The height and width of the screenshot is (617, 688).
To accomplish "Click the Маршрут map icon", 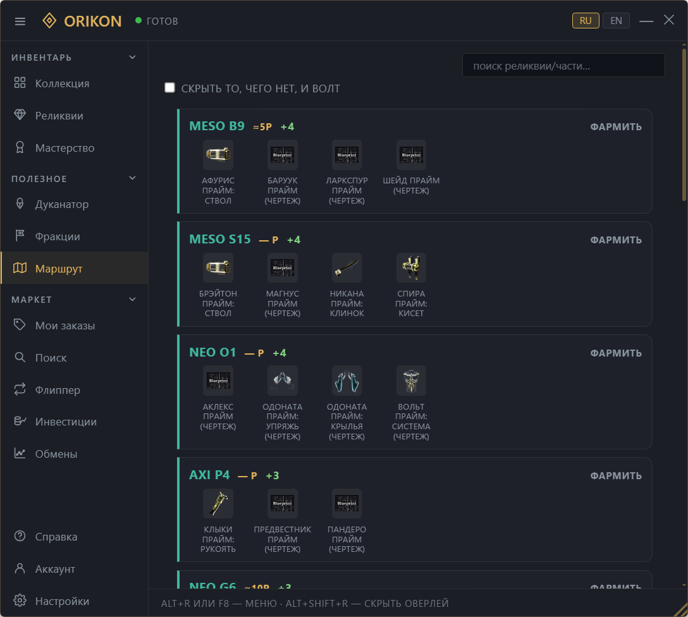I will 20,268.
